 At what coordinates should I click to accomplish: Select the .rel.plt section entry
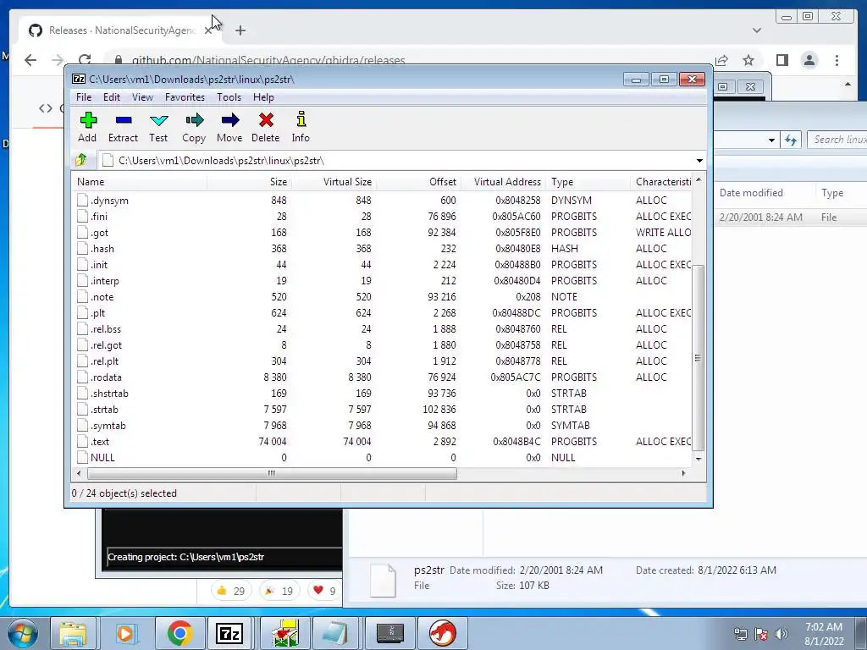(x=382, y=361)
